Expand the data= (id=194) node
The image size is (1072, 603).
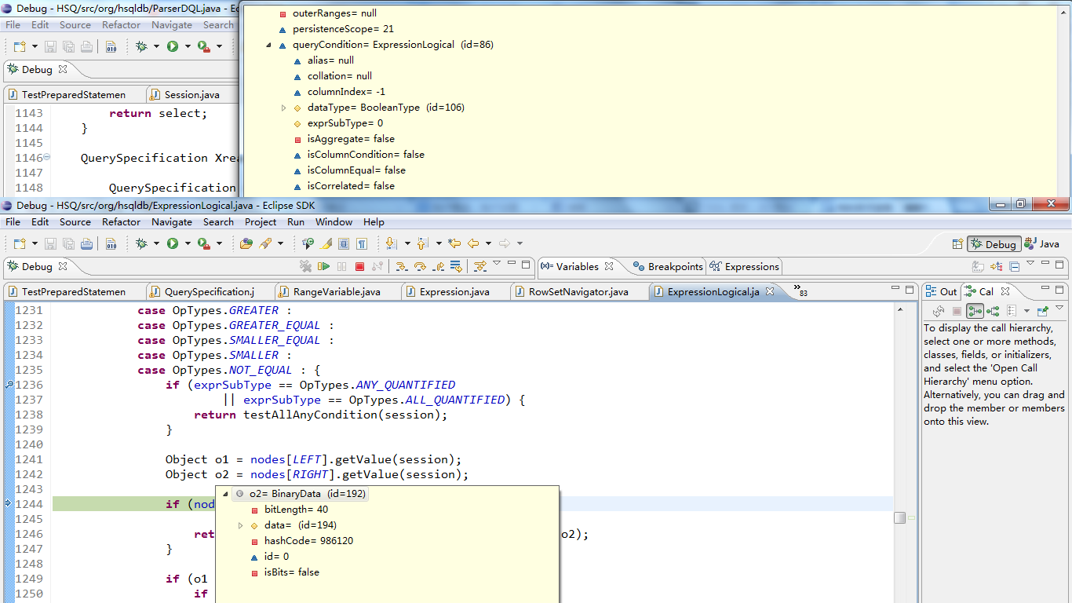[240, 525]
